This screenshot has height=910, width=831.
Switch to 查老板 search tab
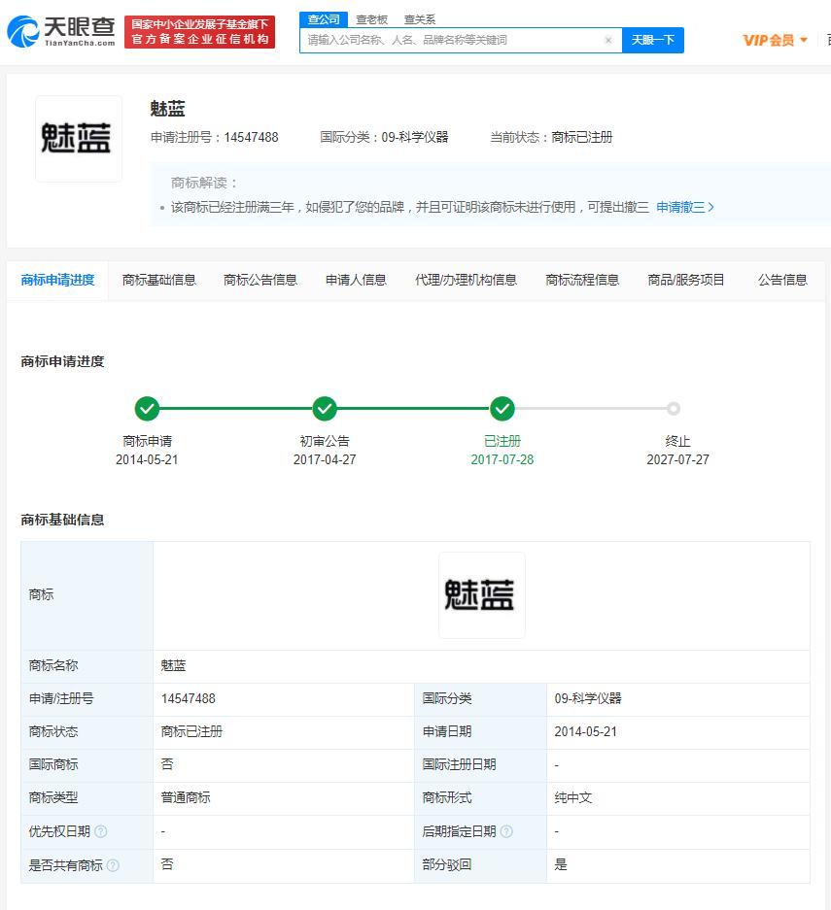click(x=371, y=19)
